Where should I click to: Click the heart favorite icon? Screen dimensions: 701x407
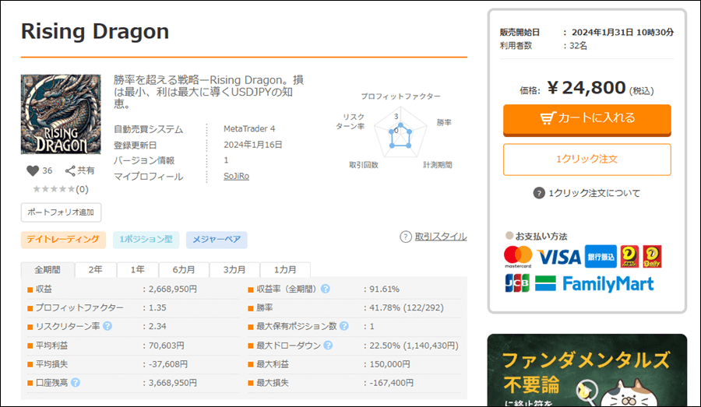32,170
